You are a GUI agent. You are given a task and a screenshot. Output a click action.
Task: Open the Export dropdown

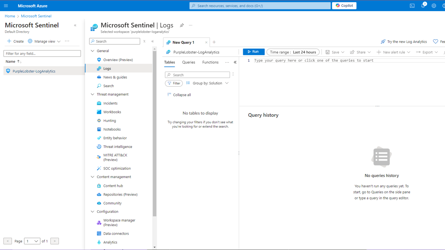427,52
